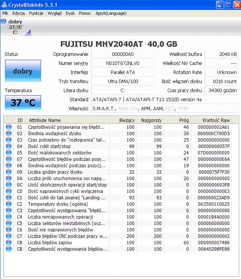This screenshot has height=279, width=241.
Task: Select the 'Ilość realokowanych sektorów' row text
Action: 60,153
